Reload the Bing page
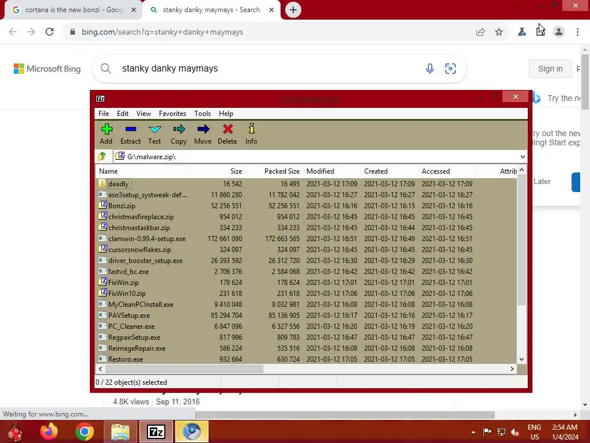Screen dimensions: 590x443 point(50,32)
